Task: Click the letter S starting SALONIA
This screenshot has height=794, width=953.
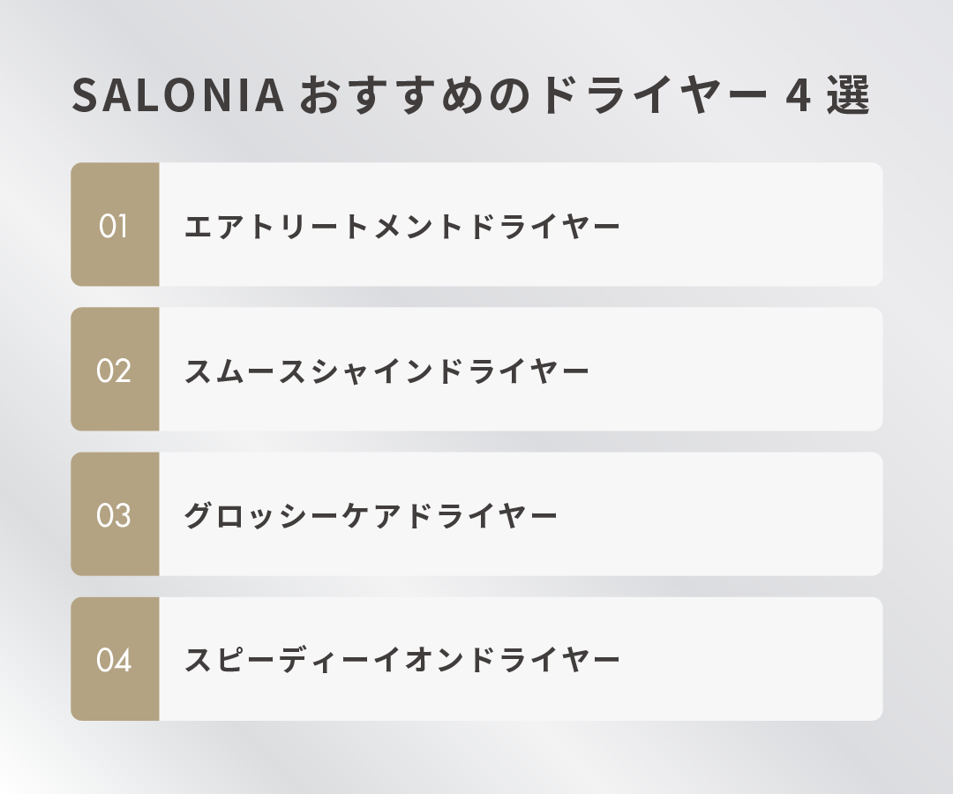Action: tap(84, 96)
